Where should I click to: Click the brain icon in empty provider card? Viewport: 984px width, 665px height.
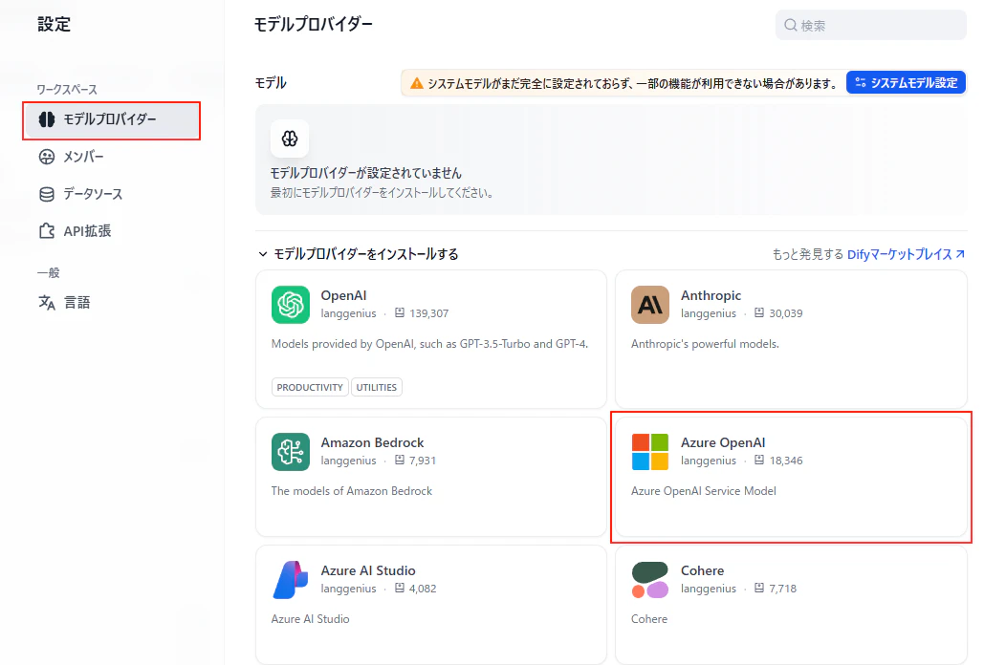[x=290, y=139]
